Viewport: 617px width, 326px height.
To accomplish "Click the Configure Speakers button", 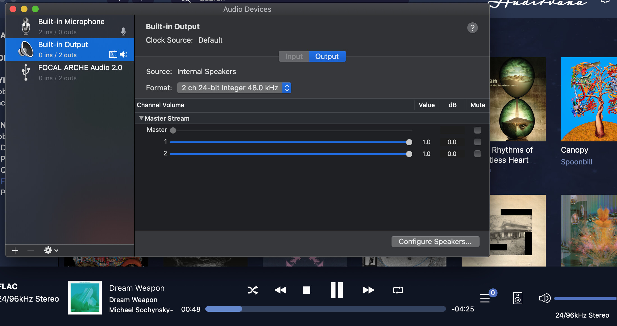I will [435, 241].
